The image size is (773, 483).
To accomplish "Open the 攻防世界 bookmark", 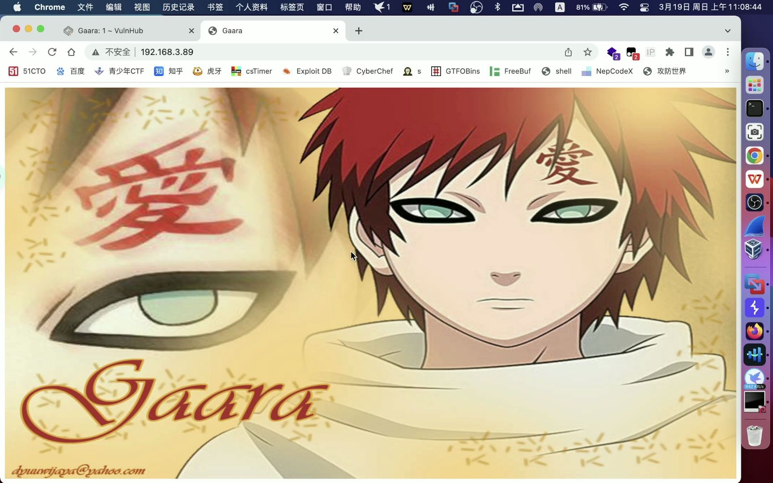I will point(664,71).
